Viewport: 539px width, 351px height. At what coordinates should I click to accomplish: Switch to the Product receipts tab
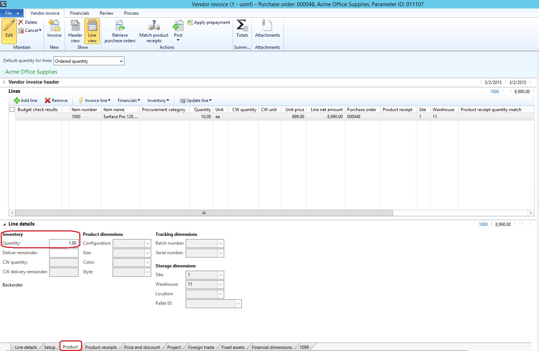click(101, 347)
